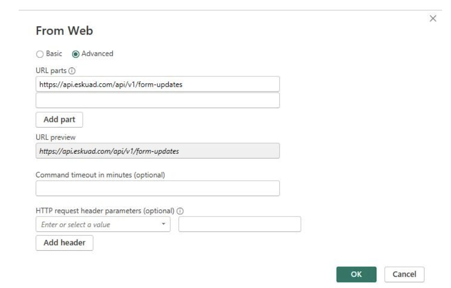The width and height of the screenshot is (451, 288).
Task: Click the 'HTTP request header parameters (optional)' label
Action: (x=105, y=211)
